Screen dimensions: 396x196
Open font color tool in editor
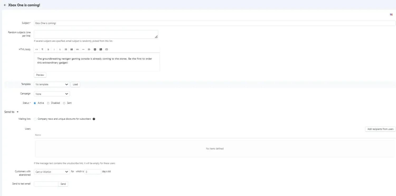pos(95,49)
